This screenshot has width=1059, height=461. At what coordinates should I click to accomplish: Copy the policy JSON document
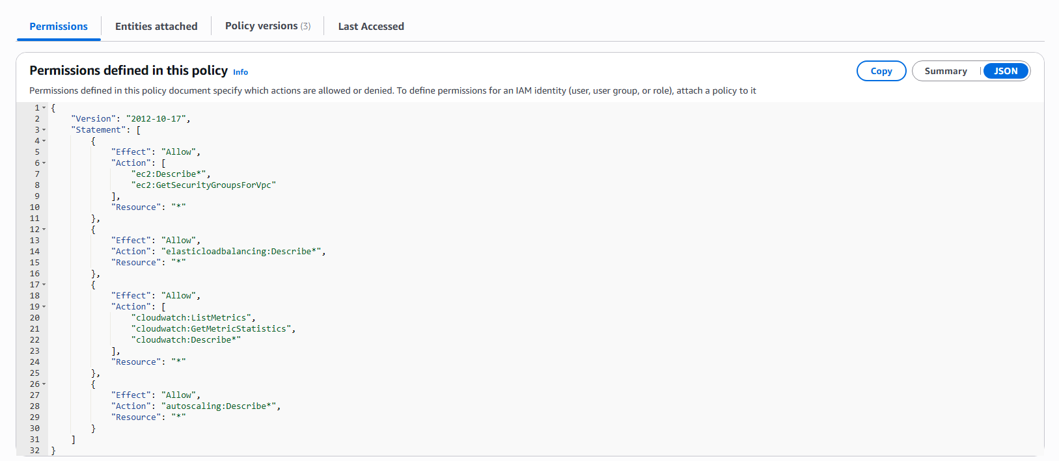tap(881, 71)
